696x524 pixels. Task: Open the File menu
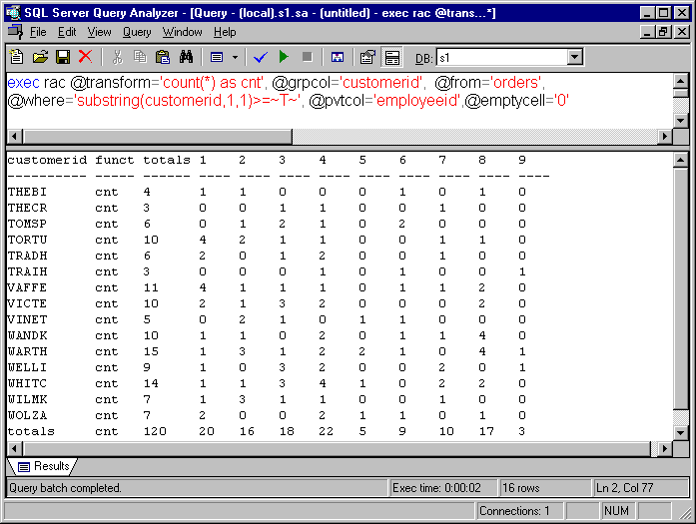pos(38,32)
